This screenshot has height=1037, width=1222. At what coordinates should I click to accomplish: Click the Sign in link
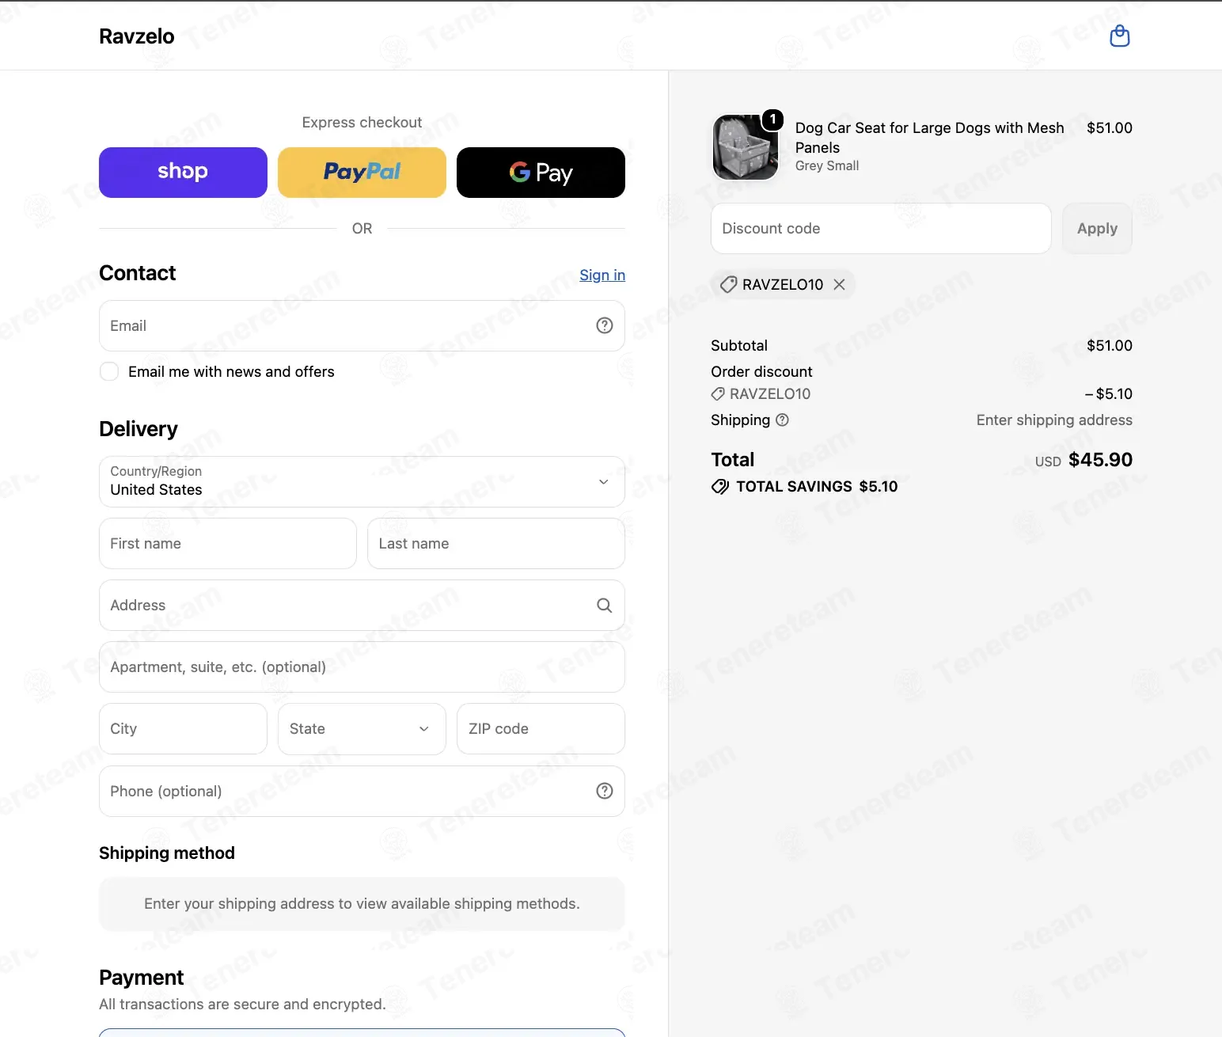[x=602, y=275]
